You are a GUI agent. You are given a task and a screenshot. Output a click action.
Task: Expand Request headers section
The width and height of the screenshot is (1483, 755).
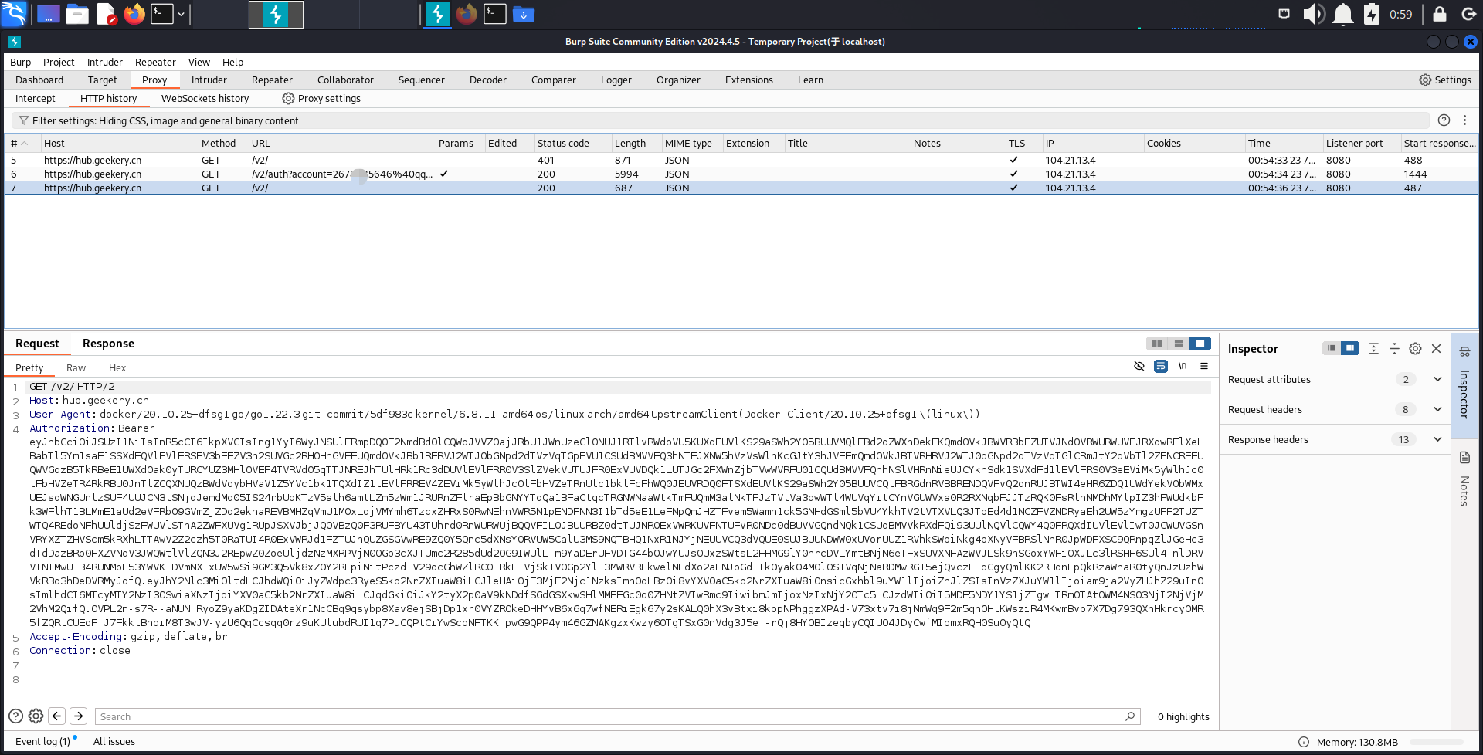(1437, 409)
